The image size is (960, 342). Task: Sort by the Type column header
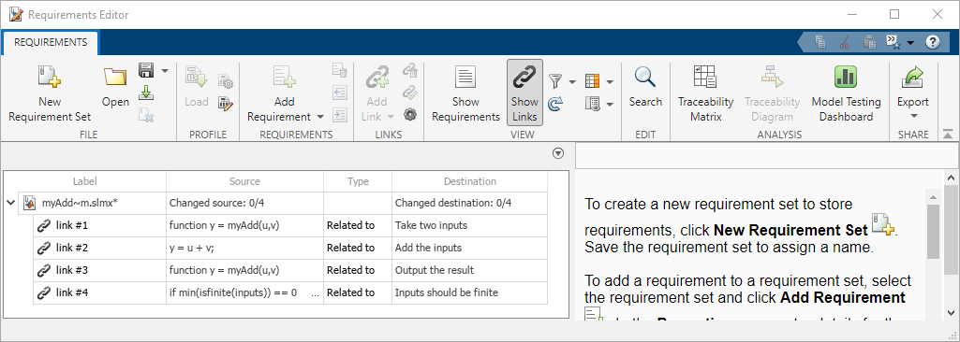click(358, 181)
